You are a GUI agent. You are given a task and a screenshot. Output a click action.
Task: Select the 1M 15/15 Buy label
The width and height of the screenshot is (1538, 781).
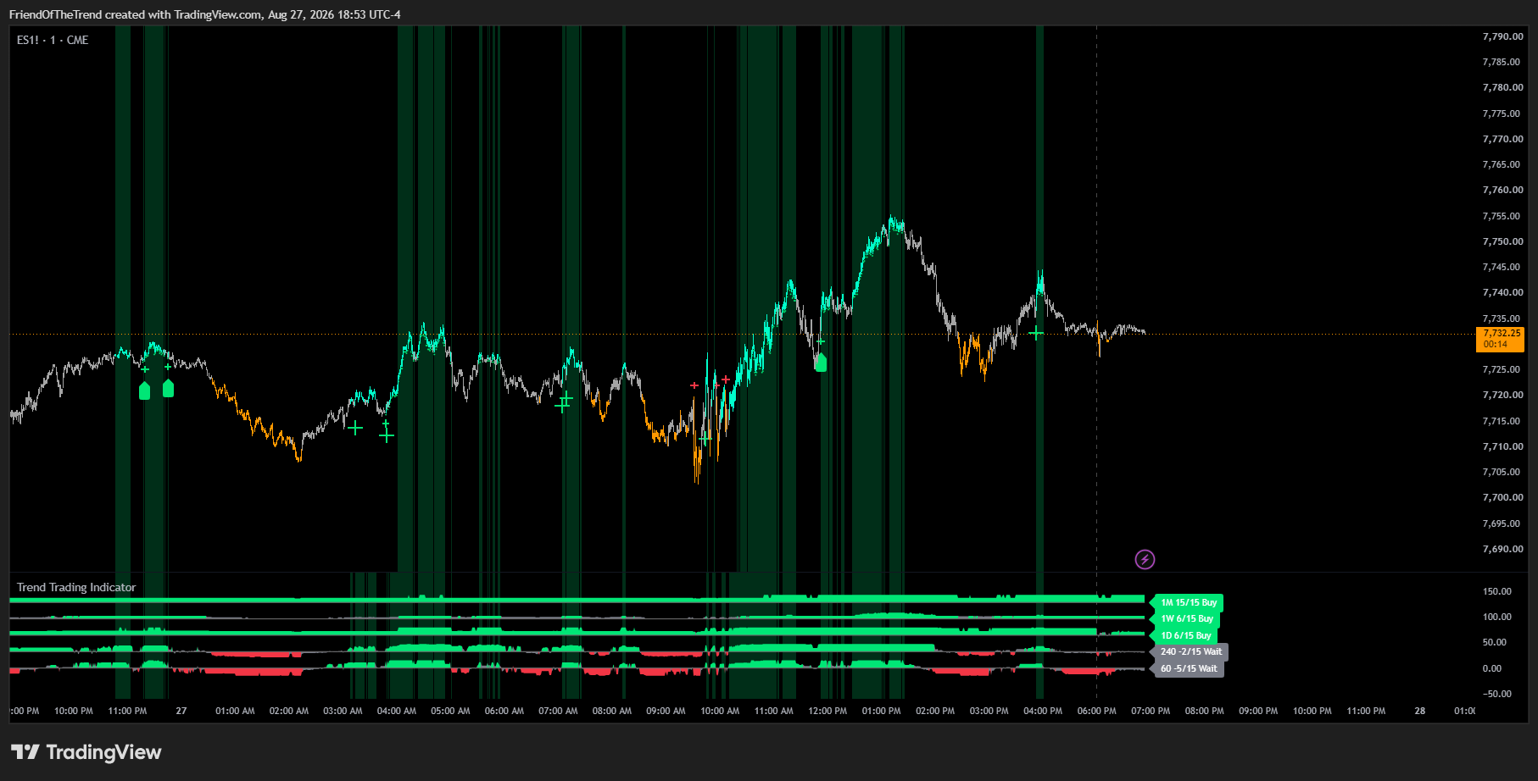click(1188, 603)
